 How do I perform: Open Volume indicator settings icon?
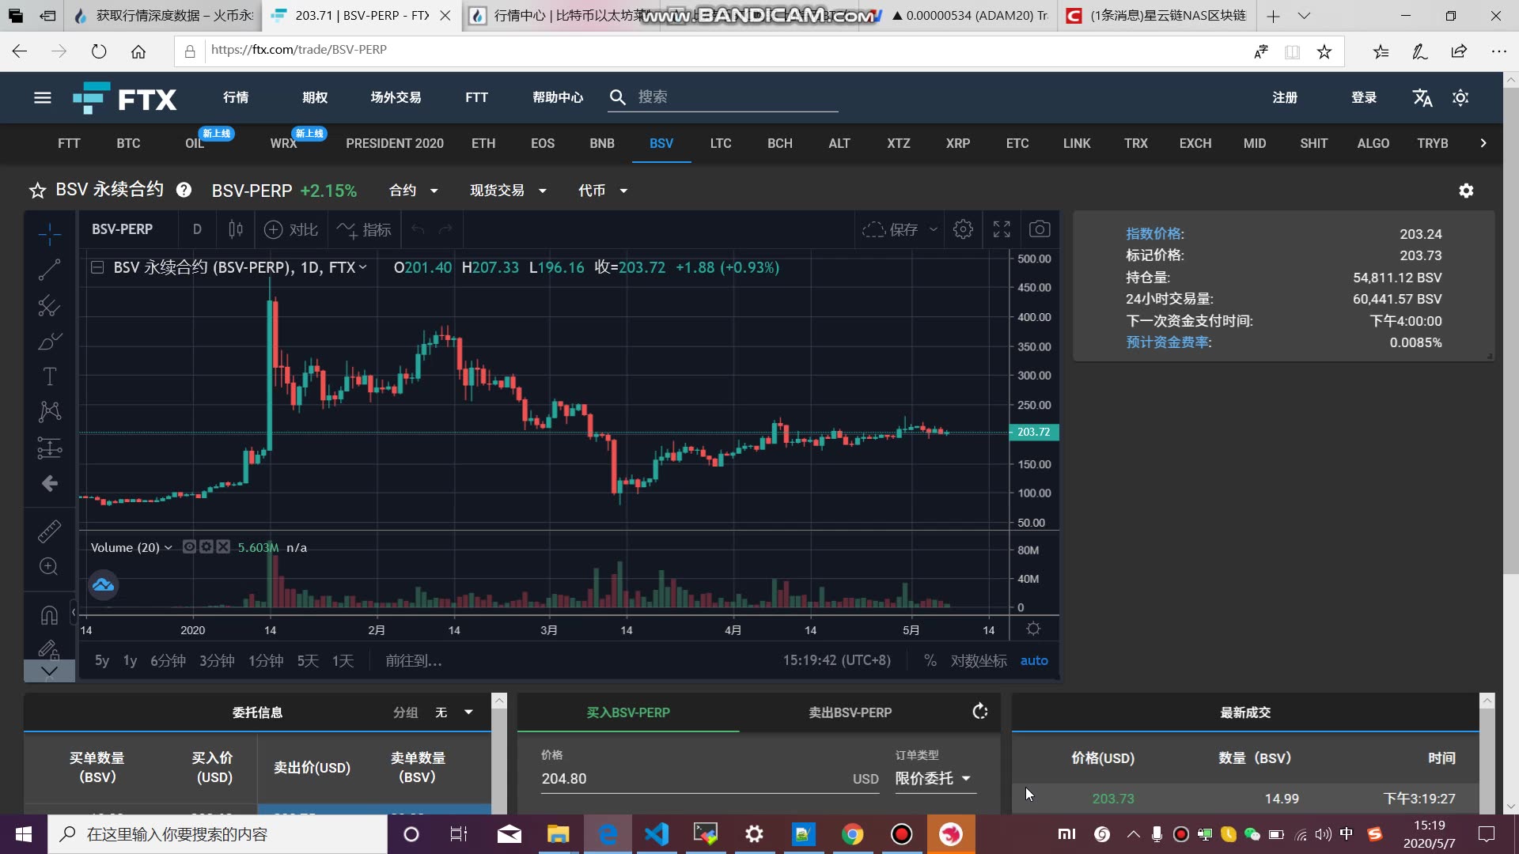(206, 547)
